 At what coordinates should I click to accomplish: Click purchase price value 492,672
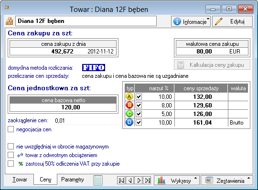[x=63, y=52]
